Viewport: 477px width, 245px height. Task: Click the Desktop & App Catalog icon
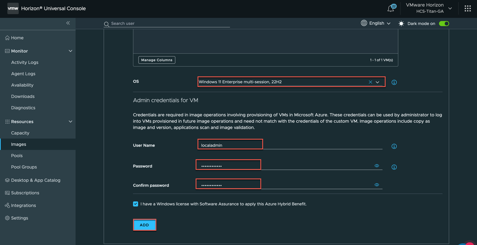pos(7,180)
